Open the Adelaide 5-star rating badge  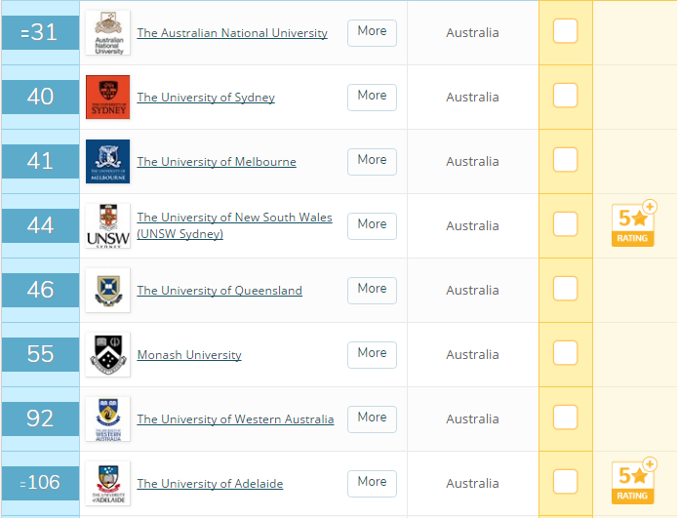point(633,482)
